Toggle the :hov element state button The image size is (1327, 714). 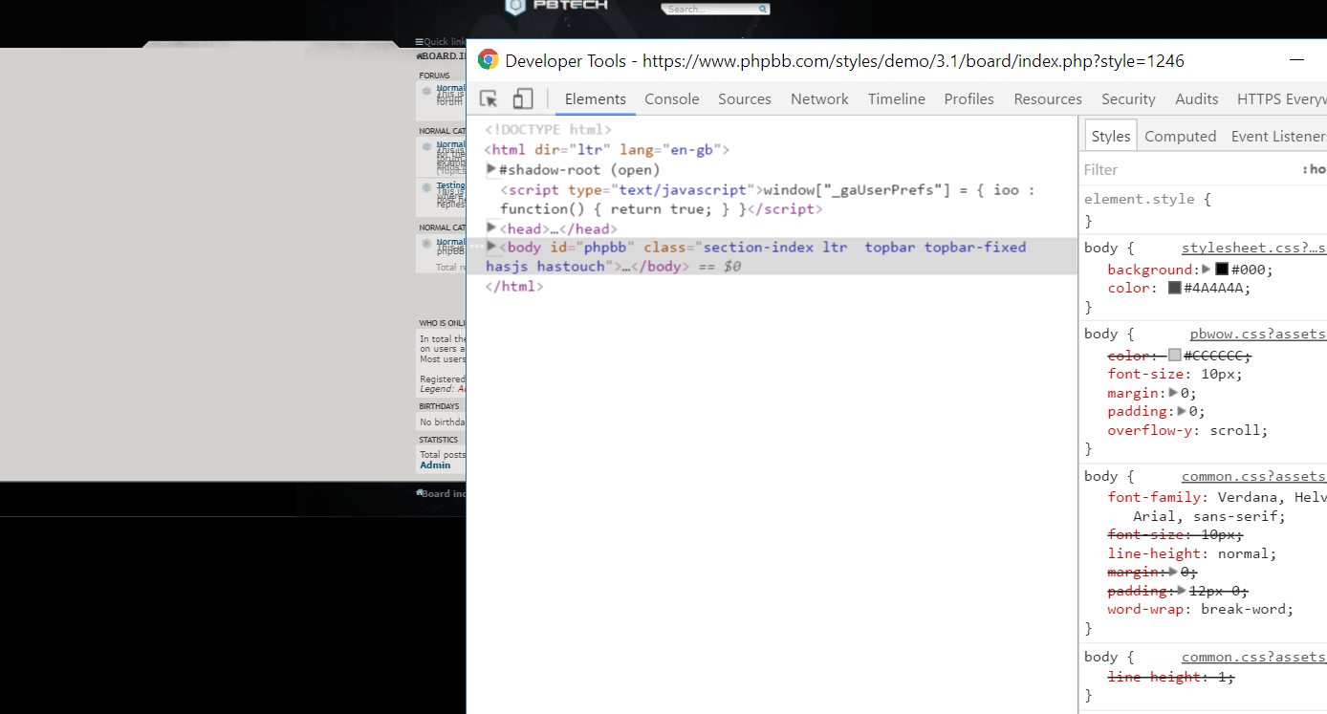(1315, 169)
